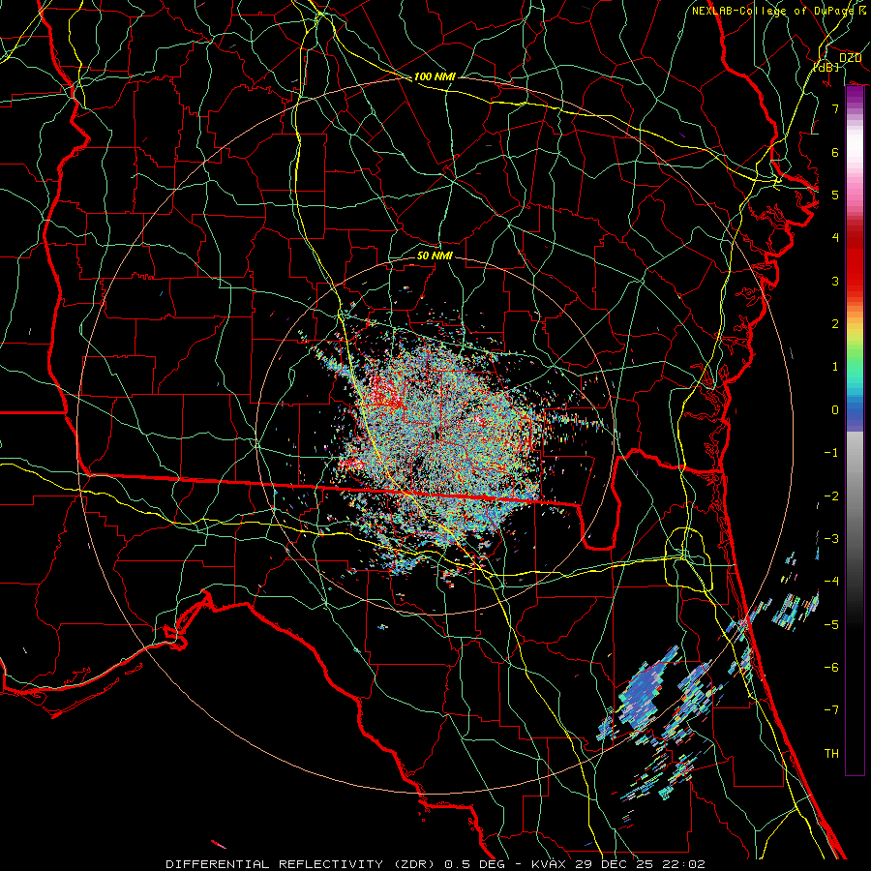
Task: Click the '0.5 DEG' elevation angle text
Action: pyautogui.click(x=474, y=864)
